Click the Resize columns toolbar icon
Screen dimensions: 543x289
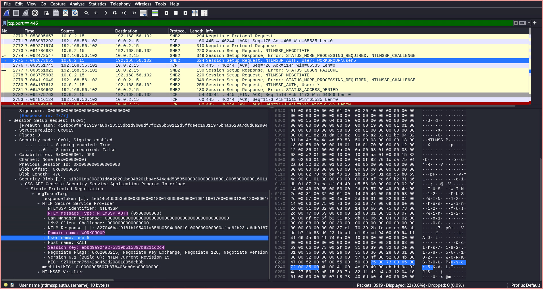tap(195, 13)
